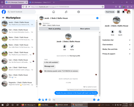Open the Menu grid icon
This screenshot has height=107, width=134.
pyautogui.click(x=118, y=12)
